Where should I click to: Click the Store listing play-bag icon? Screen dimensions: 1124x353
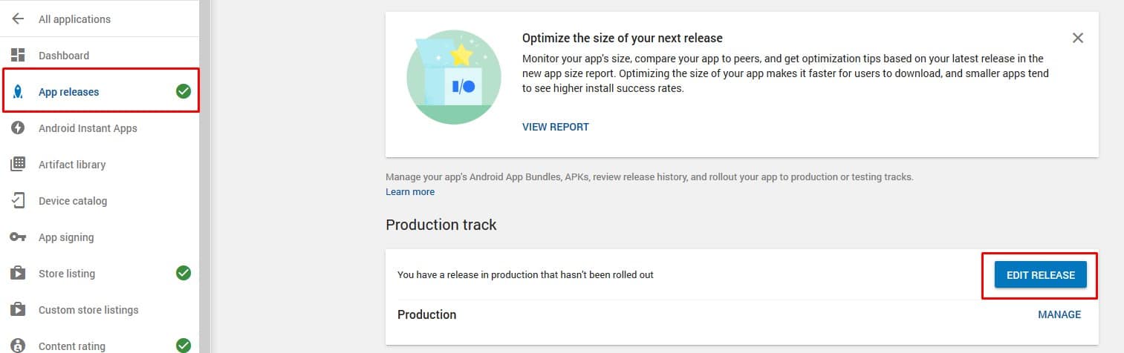(x=18, y=274)
